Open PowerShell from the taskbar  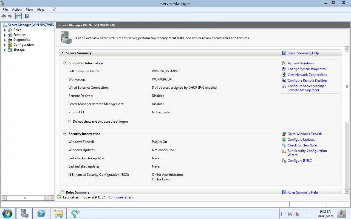pyautogui.click(x=41, y=214)
